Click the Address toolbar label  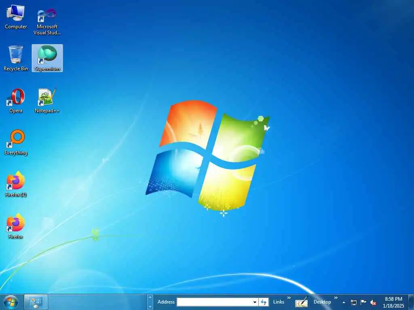click(166, 302)
